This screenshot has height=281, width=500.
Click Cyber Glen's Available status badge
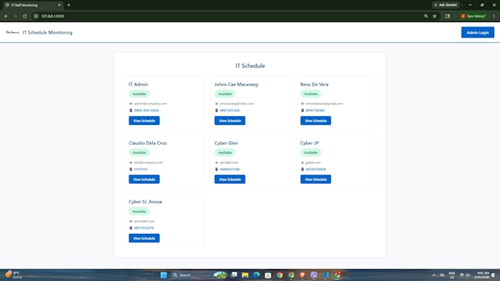pyautogui.click(x=225, y=152)
